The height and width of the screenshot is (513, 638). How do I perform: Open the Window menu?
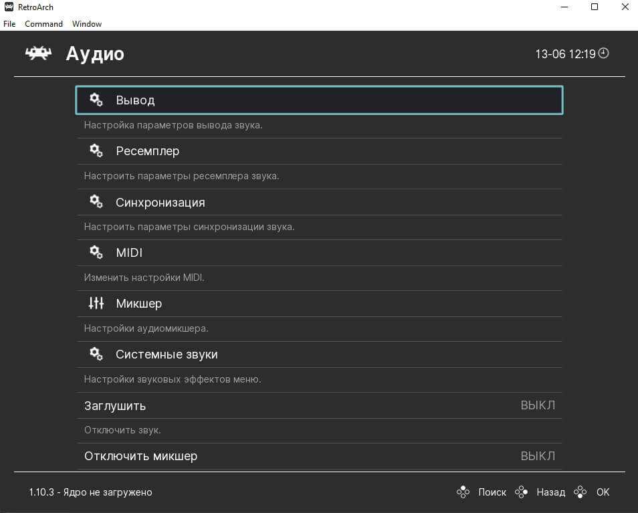tap(87, 23)
